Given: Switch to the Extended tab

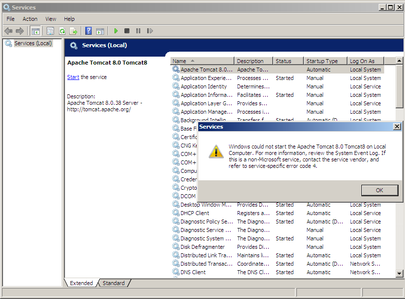Looking at the screenshot, I should (x=81, y=283).
